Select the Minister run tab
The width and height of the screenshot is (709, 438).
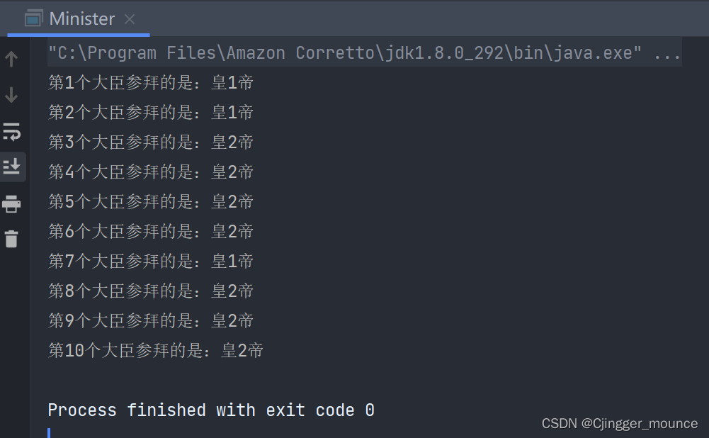point(78,19)
